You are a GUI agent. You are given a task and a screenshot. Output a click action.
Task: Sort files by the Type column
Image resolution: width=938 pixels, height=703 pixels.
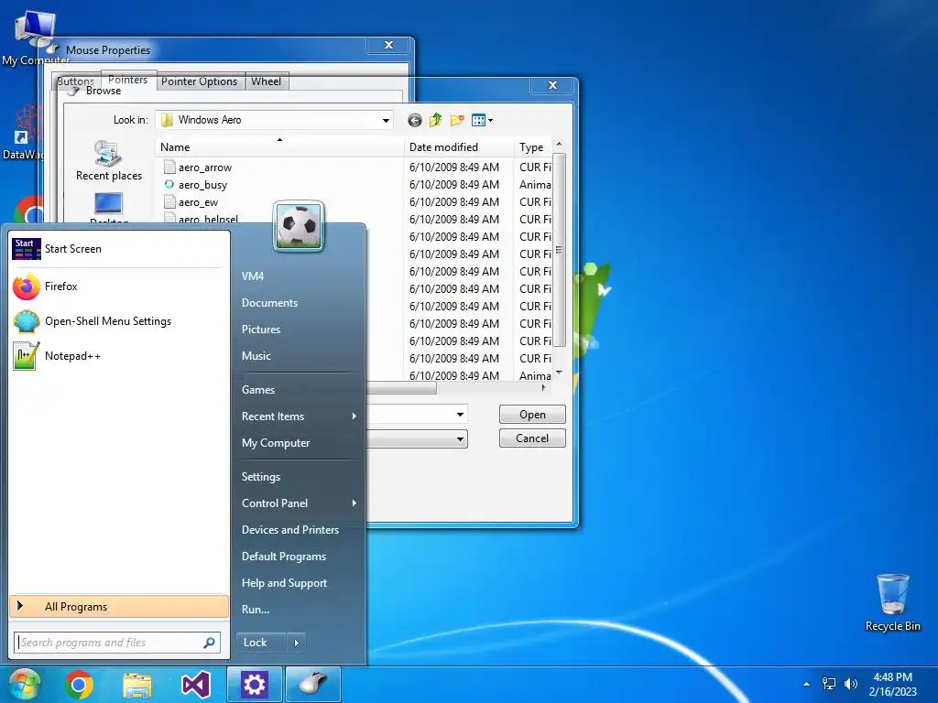(532, 147)
